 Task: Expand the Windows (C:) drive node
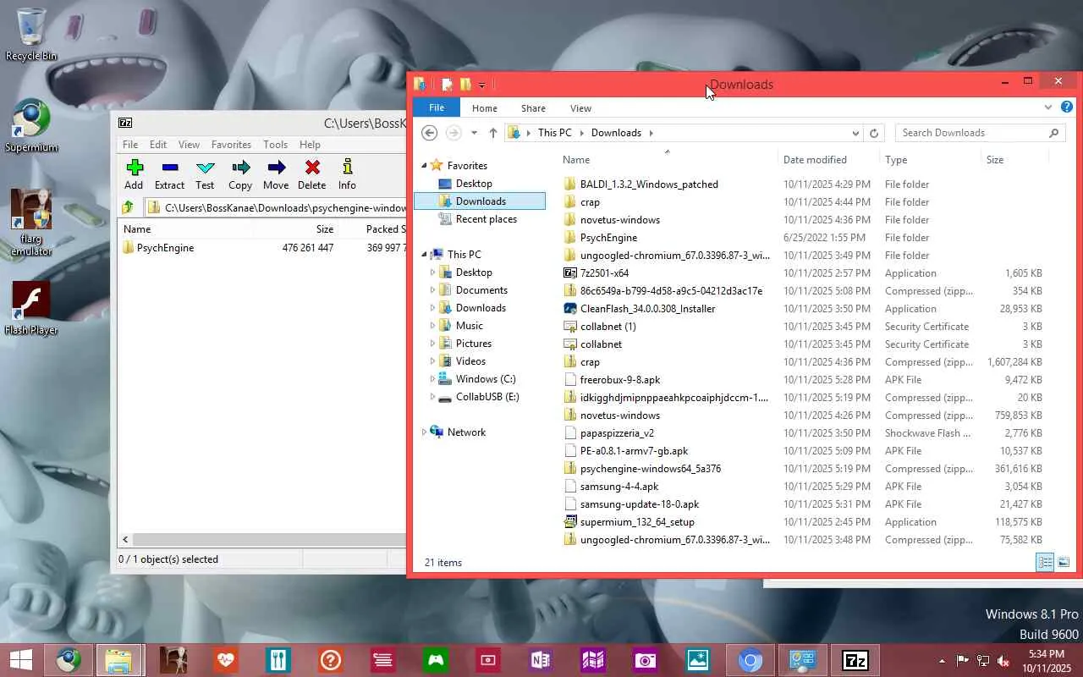pyautogui.click(x=432, y=379)
